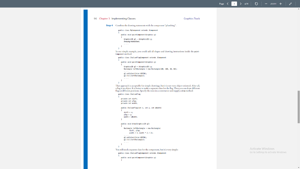Select the Step 4 label
This screenshot has width=300, height=169.
108,25
